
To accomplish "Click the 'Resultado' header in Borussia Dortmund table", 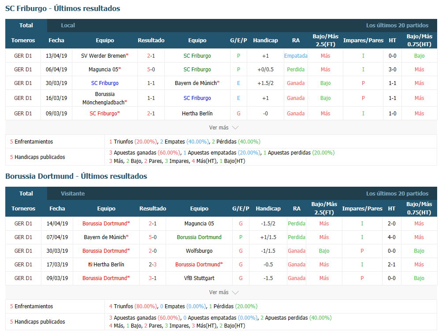I will tap(152, 208).
